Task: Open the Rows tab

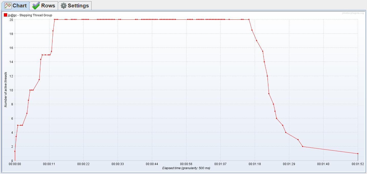Action: (44, 6)
